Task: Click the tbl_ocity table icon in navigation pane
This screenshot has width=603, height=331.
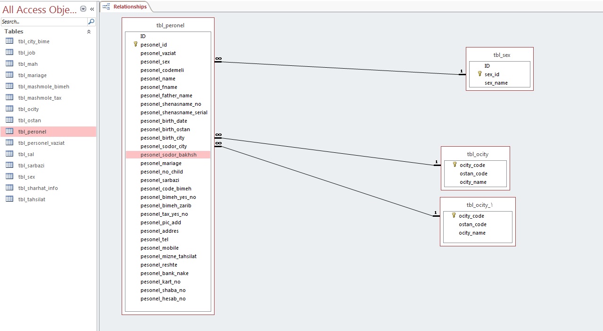Action: [x=9, y=109]
